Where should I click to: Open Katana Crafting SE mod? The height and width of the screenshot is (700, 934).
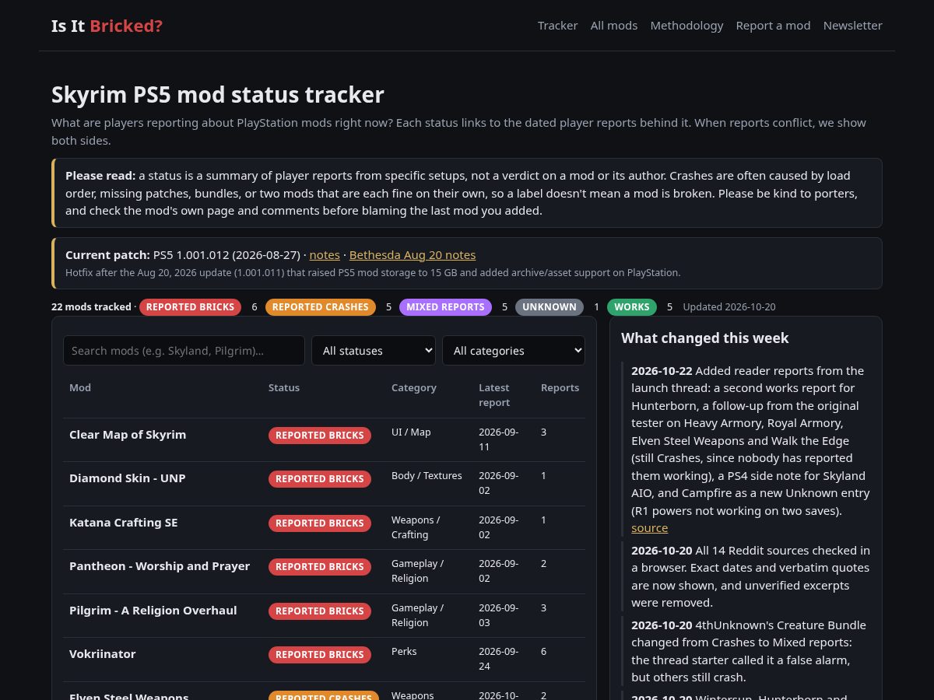(x=124, y=523)
